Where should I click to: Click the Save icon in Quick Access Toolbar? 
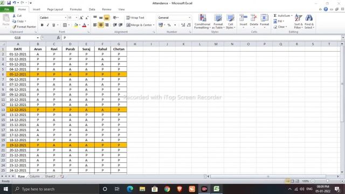point(9,3)
